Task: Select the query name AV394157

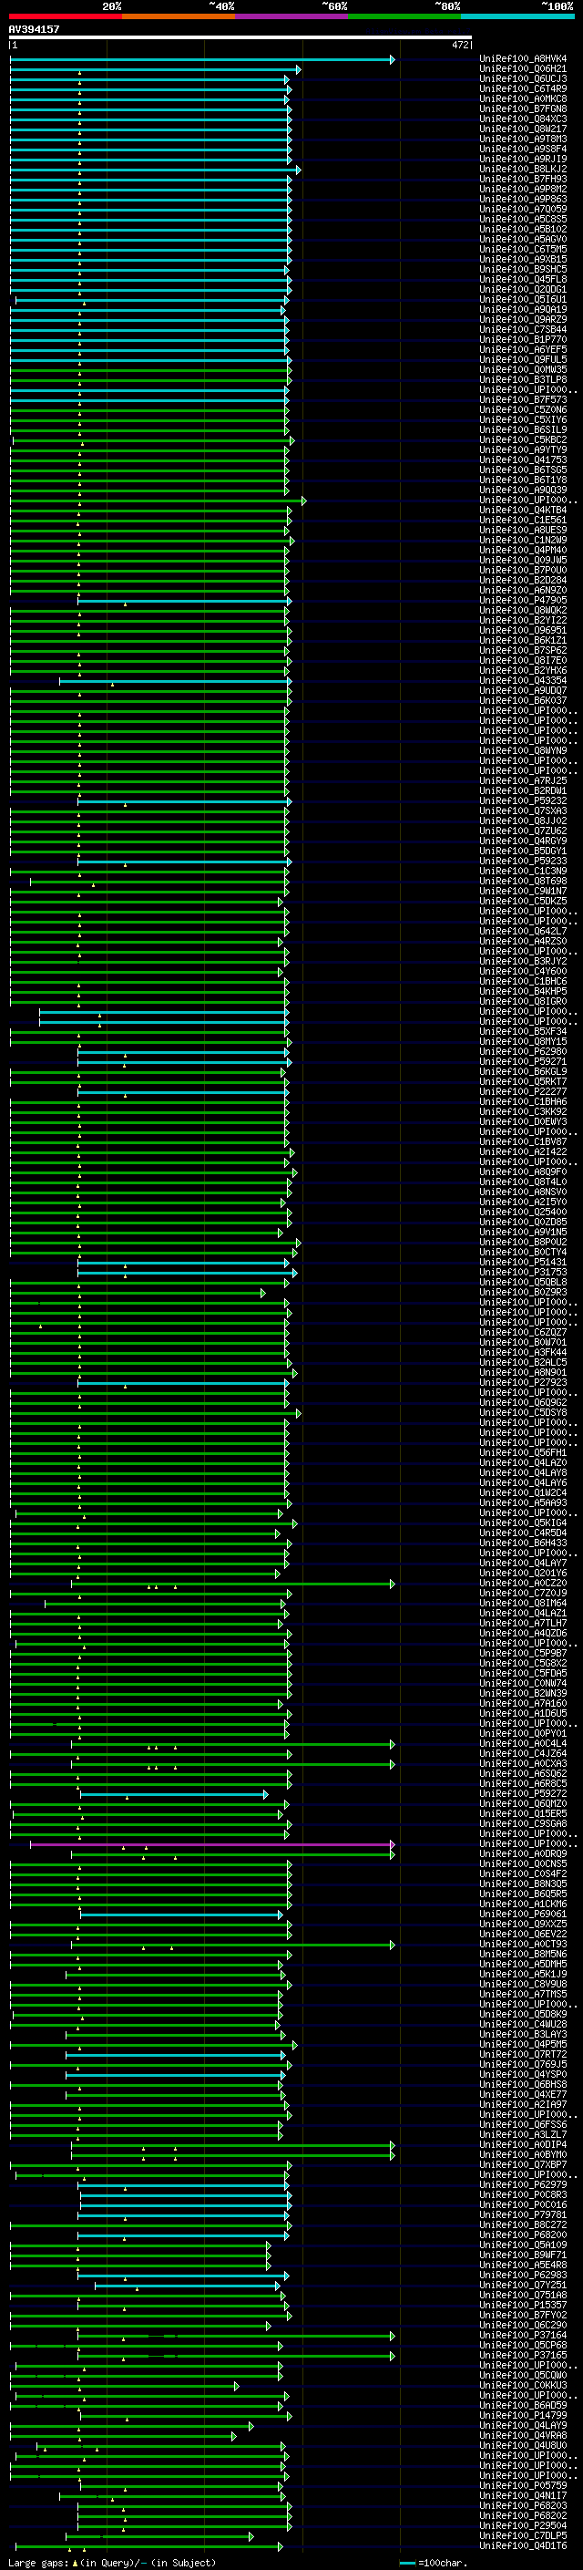Action: point(34,29)
